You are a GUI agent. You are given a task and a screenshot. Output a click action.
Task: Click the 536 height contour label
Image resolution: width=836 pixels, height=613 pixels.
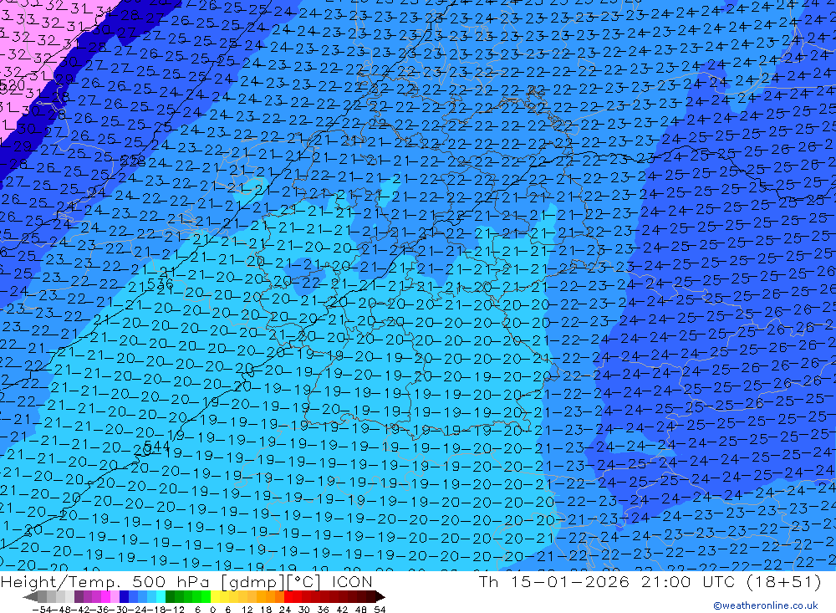160,284
